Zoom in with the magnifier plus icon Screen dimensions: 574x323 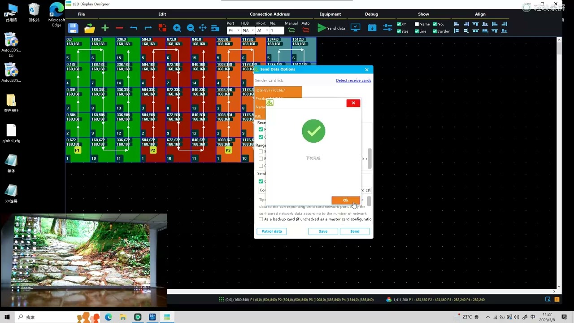coord(177,28)
